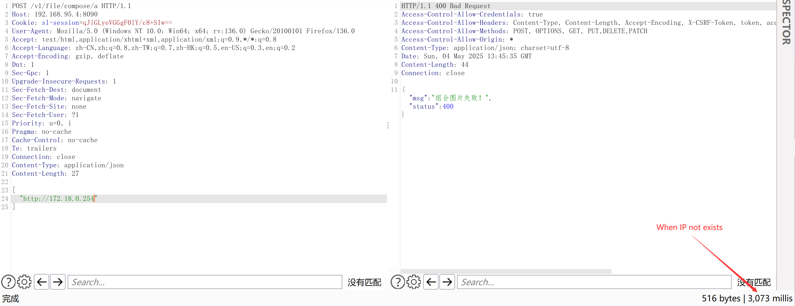Viewport: 795px width, 306px height.
Task: Click line number 24 in the request editor
Action: [5, 198]
